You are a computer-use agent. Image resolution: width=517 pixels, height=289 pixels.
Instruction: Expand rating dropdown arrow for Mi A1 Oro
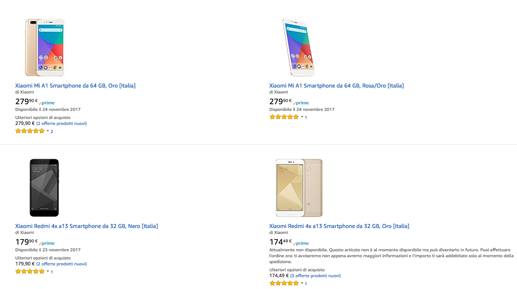[x=48, y=131]
